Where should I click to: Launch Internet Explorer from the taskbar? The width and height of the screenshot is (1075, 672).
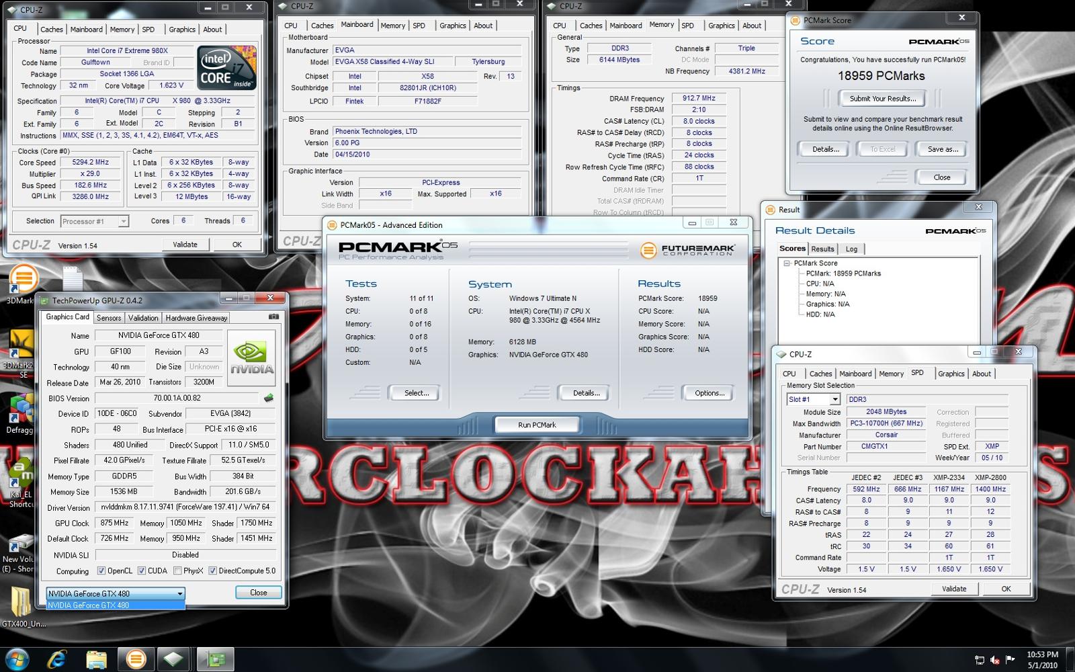pyautogui.click(x=57, y=659)
